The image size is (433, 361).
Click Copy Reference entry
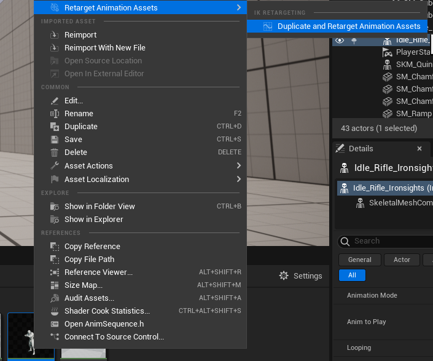coord(140,247)
